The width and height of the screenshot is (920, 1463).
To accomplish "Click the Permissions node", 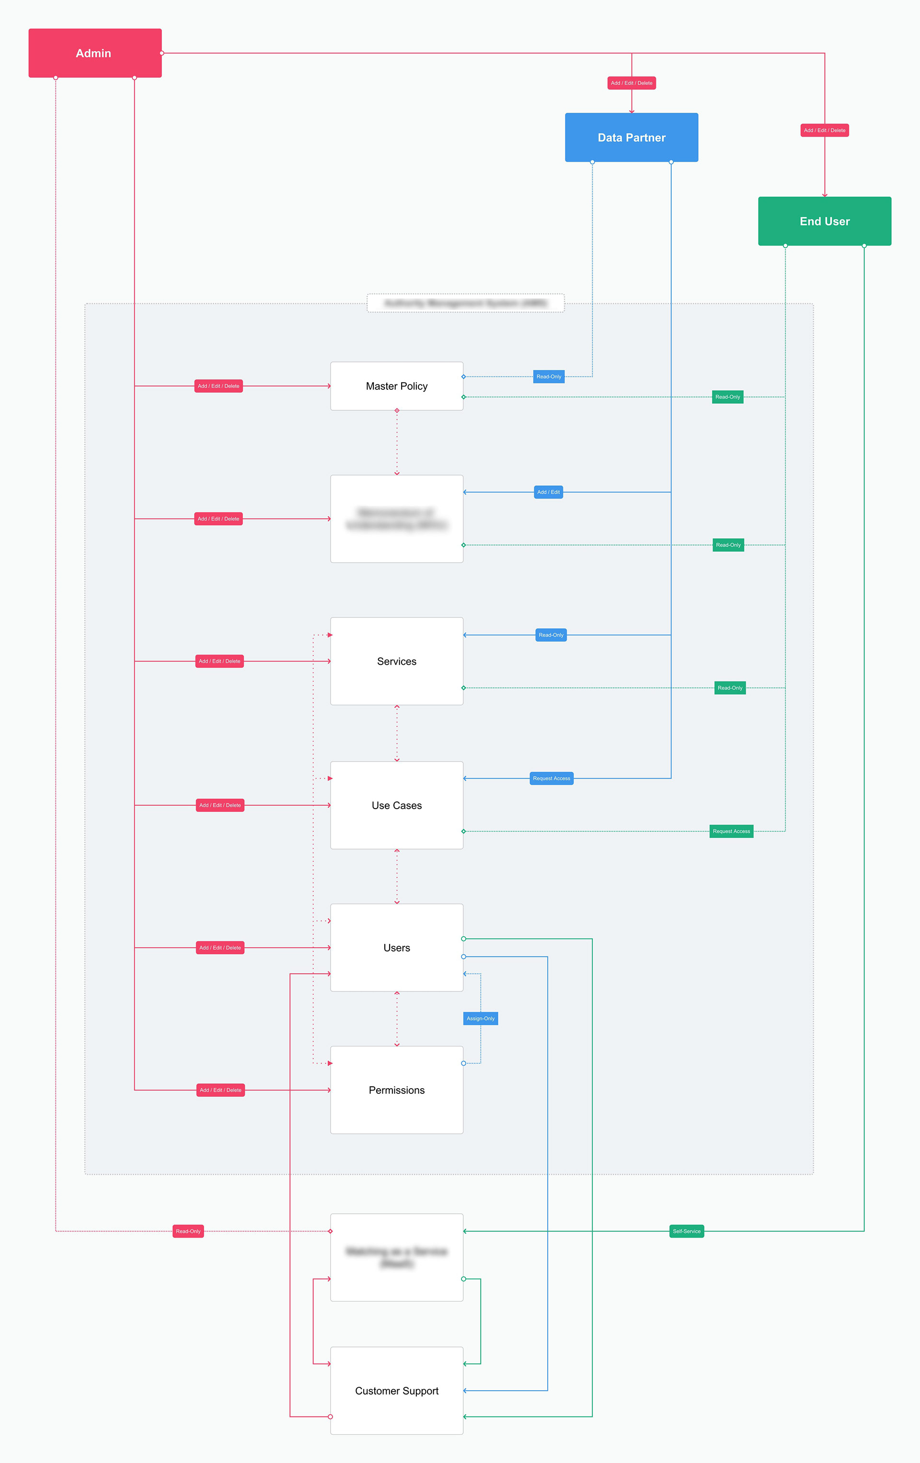I will click(x=397, y=1090).
